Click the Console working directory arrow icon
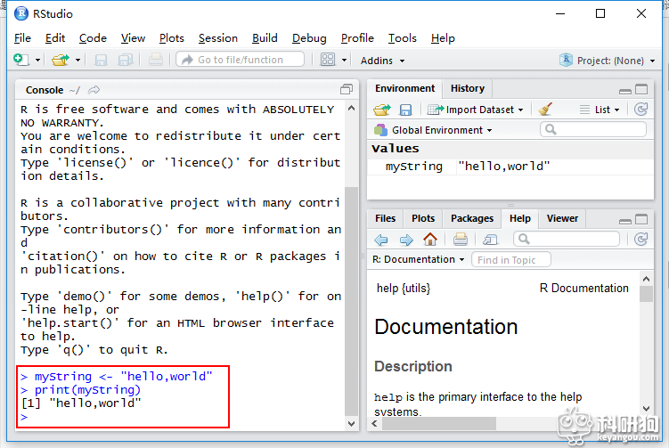The width and height of the screenshot is (669, 448). [94, 90]
